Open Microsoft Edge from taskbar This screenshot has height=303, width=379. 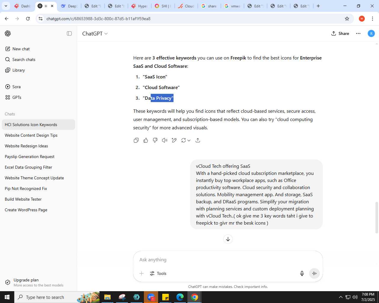point(180,297)
